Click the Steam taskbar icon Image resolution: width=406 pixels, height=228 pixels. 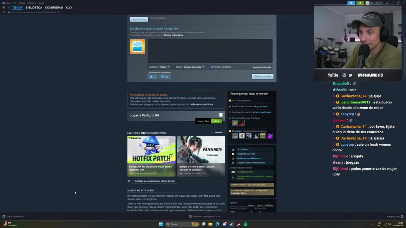pyautogui.click(x=231, y=224)
